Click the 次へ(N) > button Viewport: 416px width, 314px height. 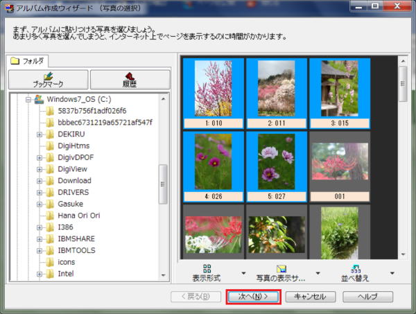(x=253, y=297)
